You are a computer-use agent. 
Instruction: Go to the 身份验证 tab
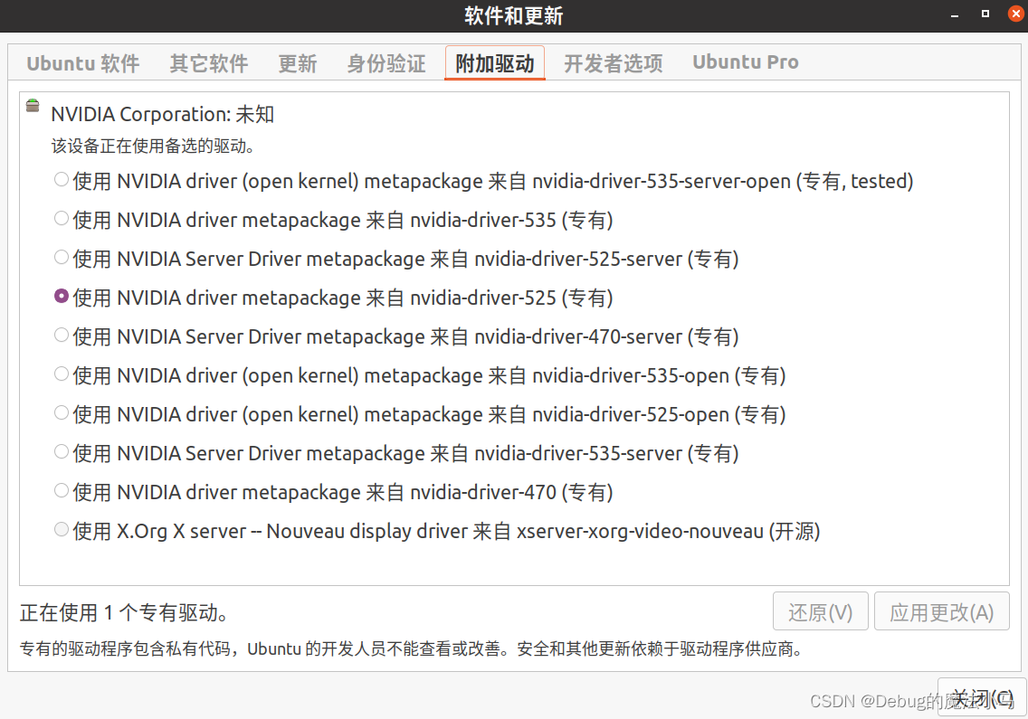[x=386, y=63]
